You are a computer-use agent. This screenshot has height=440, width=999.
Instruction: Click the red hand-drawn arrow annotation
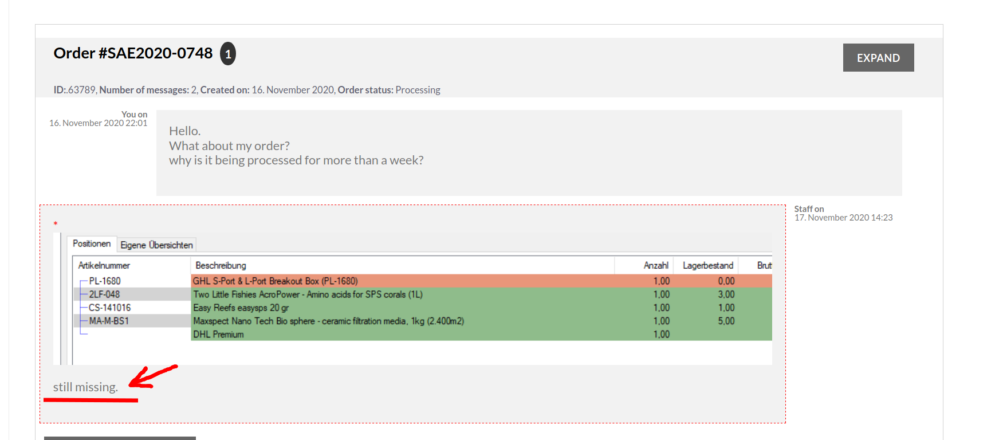152,376
